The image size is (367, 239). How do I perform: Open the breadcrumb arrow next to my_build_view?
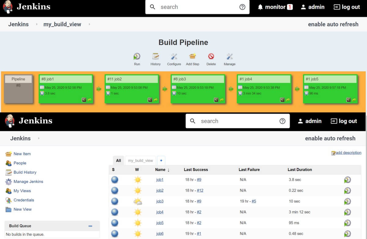pyautogui.click(x=89, y=24)
